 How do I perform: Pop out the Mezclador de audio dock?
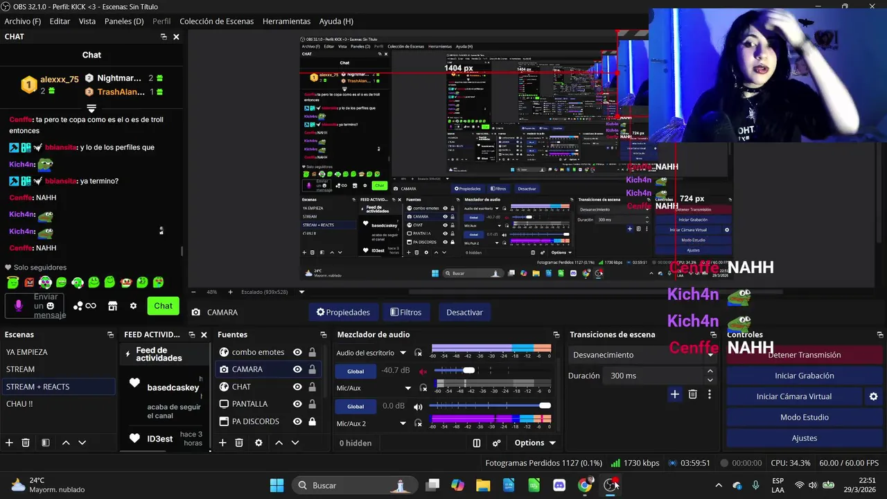coord(556,335)
